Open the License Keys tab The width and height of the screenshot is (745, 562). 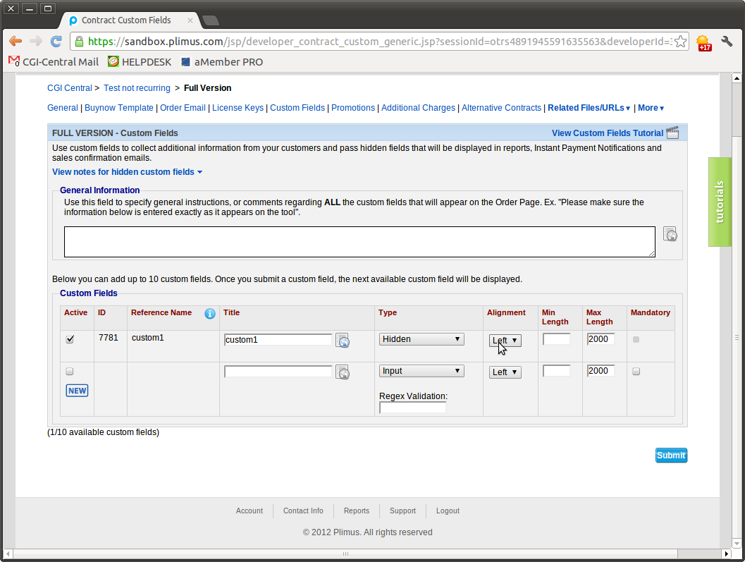(x=238, y=108)
